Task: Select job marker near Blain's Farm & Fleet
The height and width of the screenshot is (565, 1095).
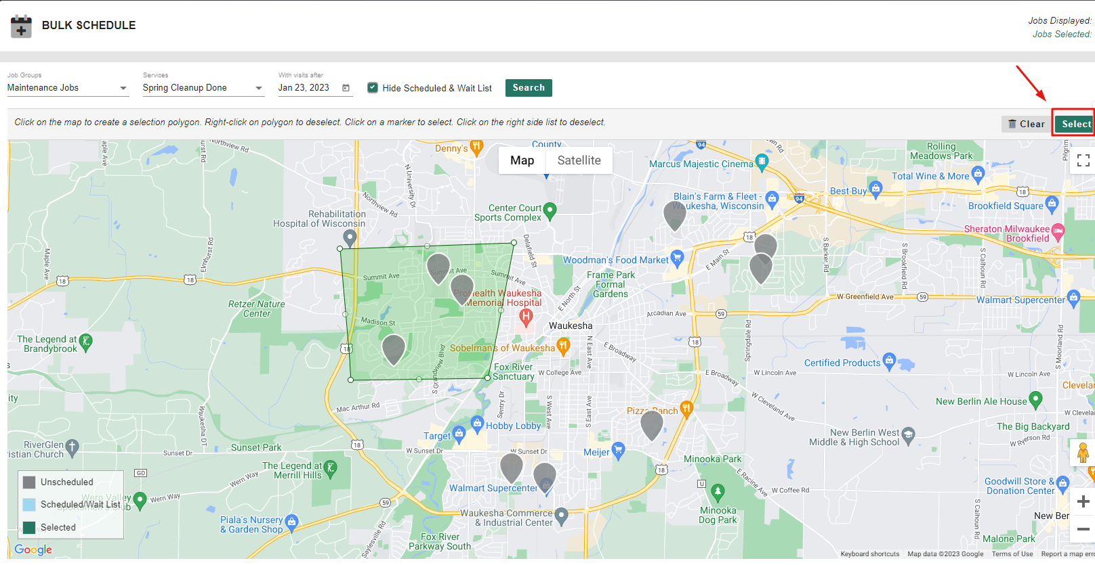Action: point(674,215)
